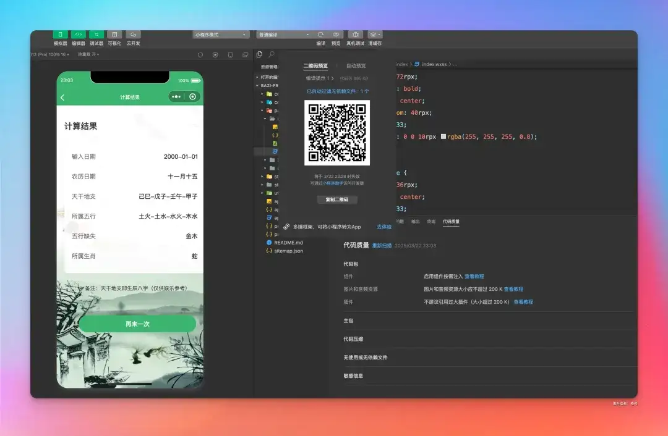
Task: Select the 二维码预览 tab
Action: (x=315, y=66)
